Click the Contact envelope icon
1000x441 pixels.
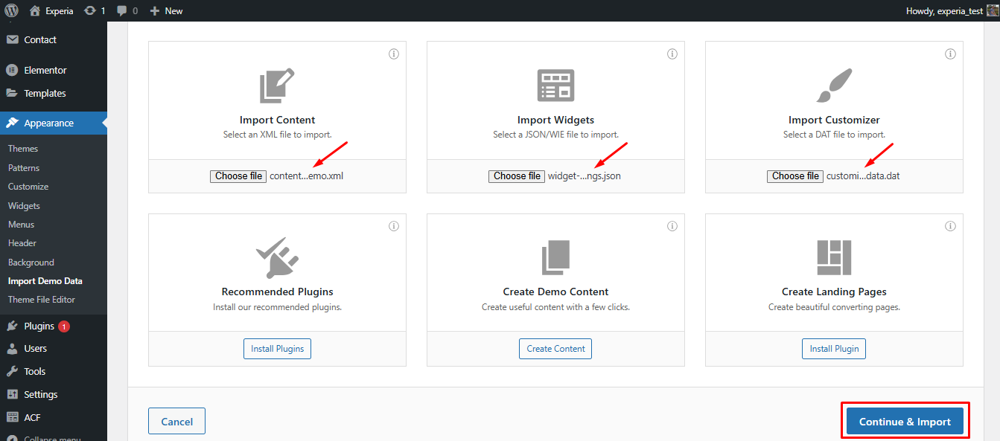(x=13, y=39)
